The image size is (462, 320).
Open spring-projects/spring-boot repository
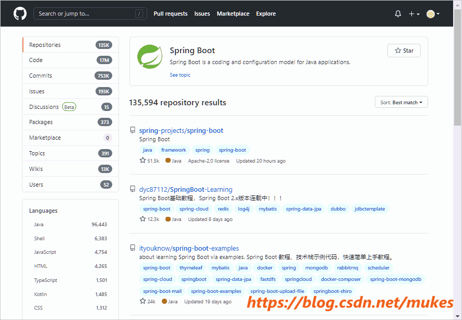[x=181, y=130]
